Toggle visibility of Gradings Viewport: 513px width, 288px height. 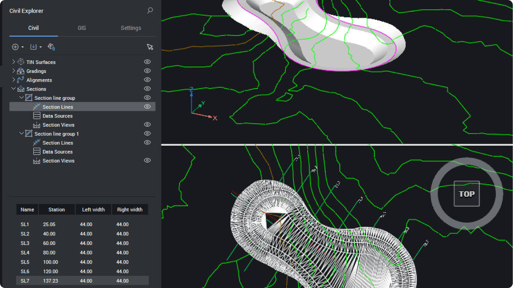[x=147, y=71]
